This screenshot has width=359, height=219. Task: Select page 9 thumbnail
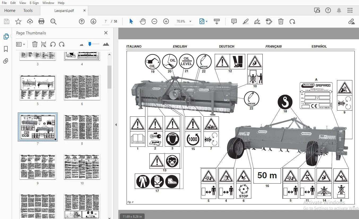tap(38, 167)
